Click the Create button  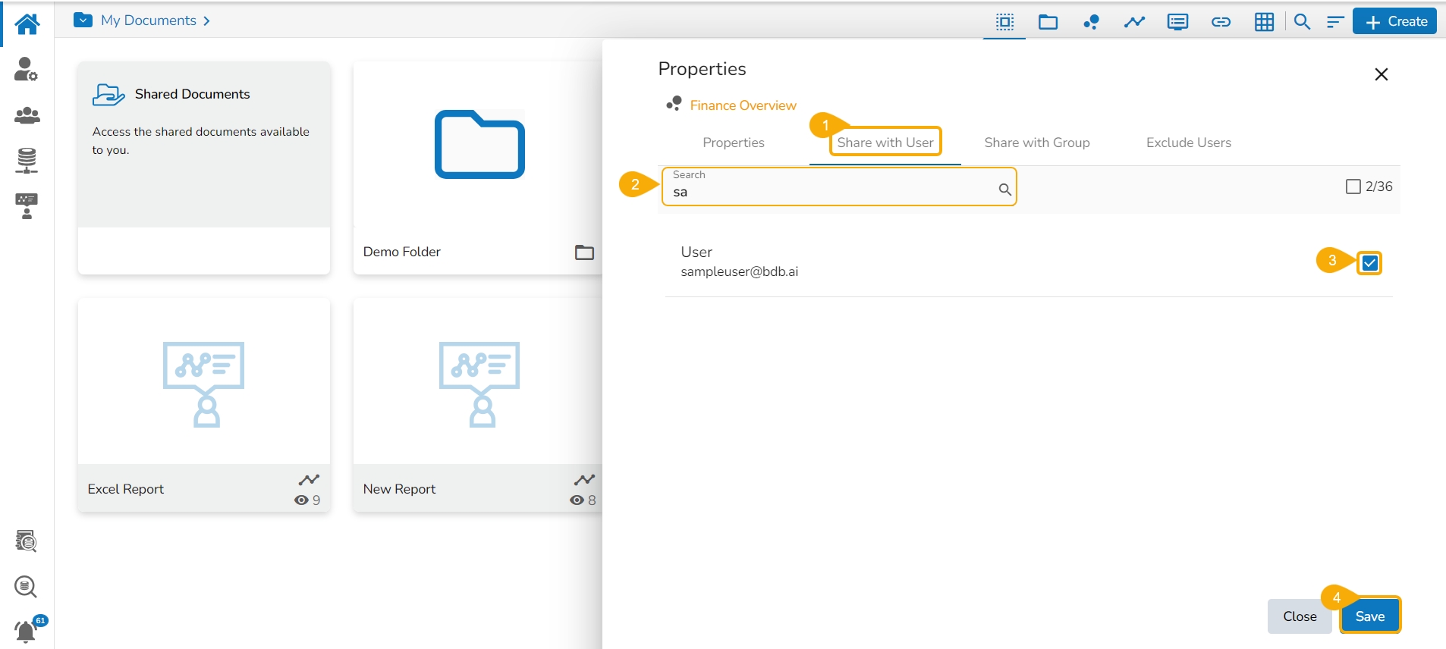point(1395,21)
